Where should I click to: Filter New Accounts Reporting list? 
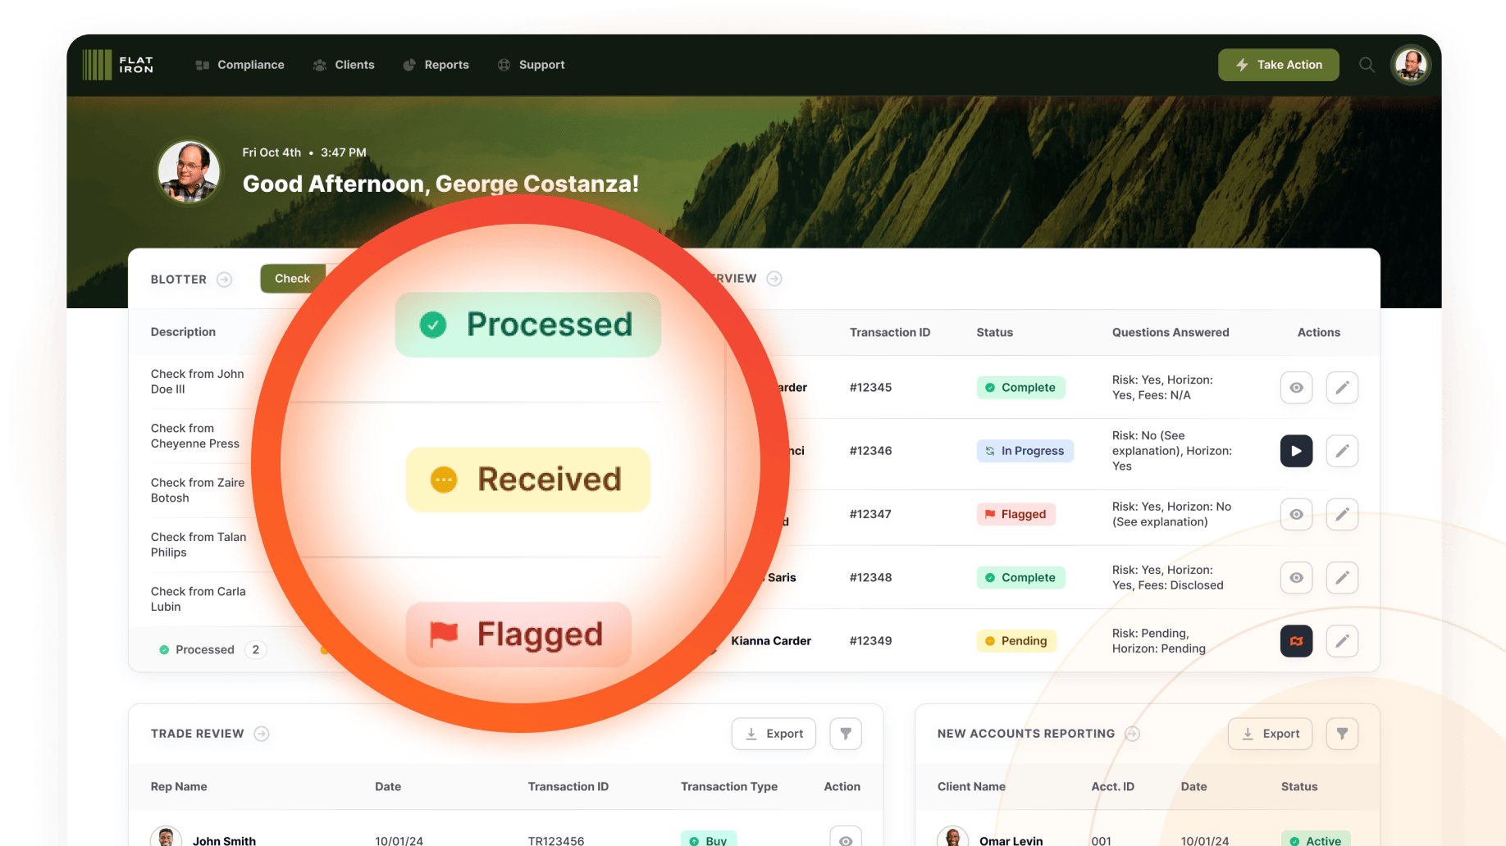(1342, 734)
